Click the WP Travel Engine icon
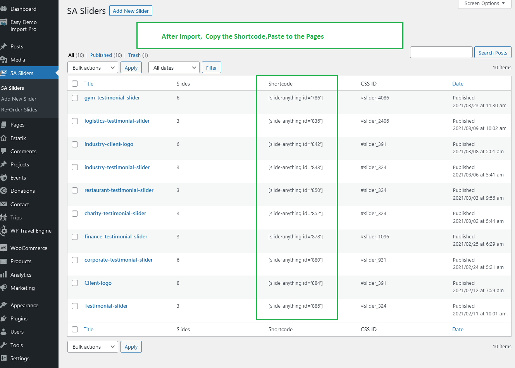The height and width of the screenshot is (368, 515). 3,231
